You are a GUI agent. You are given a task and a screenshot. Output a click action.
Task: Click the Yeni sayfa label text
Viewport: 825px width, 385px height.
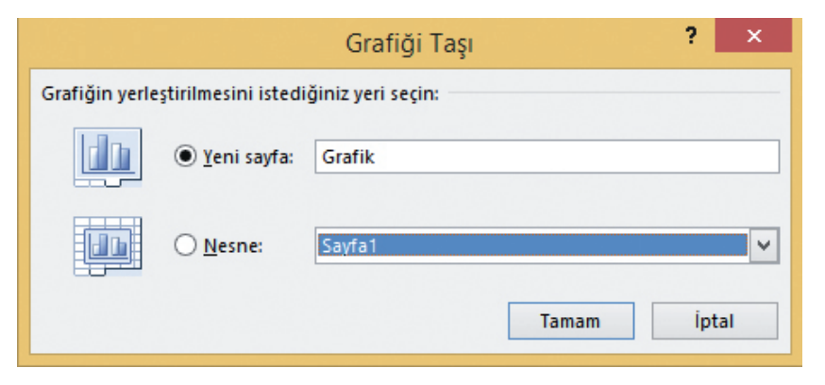pos(249,158)
